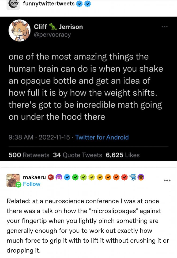Click the crab badge next to makaeru
The height and width of the screenshot is (258, 177).
133,177
